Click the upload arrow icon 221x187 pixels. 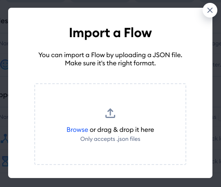click(x=110, y=113)
